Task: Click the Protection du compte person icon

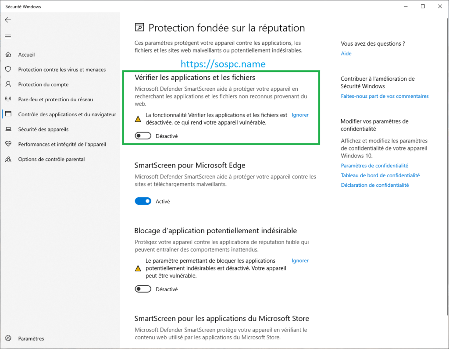Action: pyautogui.click(x=8, y=85)
